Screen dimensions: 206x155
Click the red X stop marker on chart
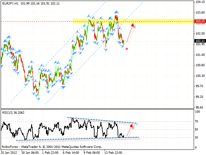click(x=127, y=49)
